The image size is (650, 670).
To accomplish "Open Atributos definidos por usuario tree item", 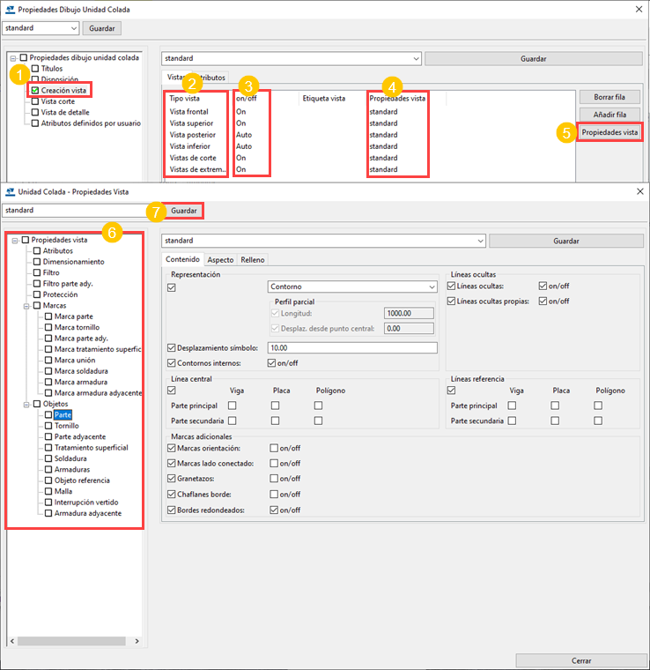I will click(x=91, y=123).
